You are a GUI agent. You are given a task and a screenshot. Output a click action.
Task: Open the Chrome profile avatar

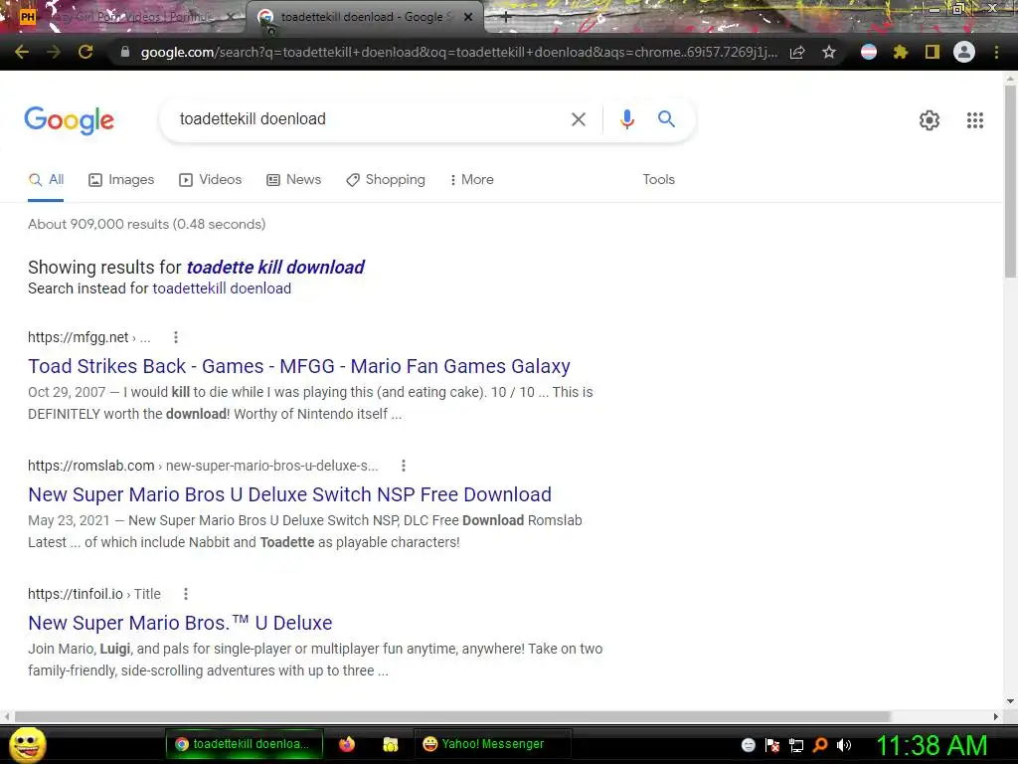click(964, 52)
